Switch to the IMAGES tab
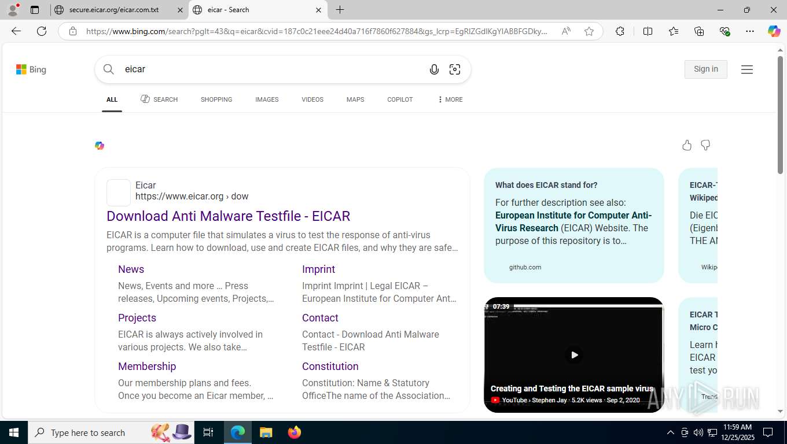Viewport: 787px width, 444px height. pos(267,99)
